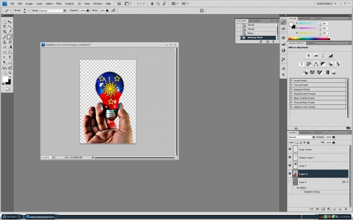This screenshot has width=353, height=220.
Task: Select the Rectangular Marquee tool
Action: 4,22
